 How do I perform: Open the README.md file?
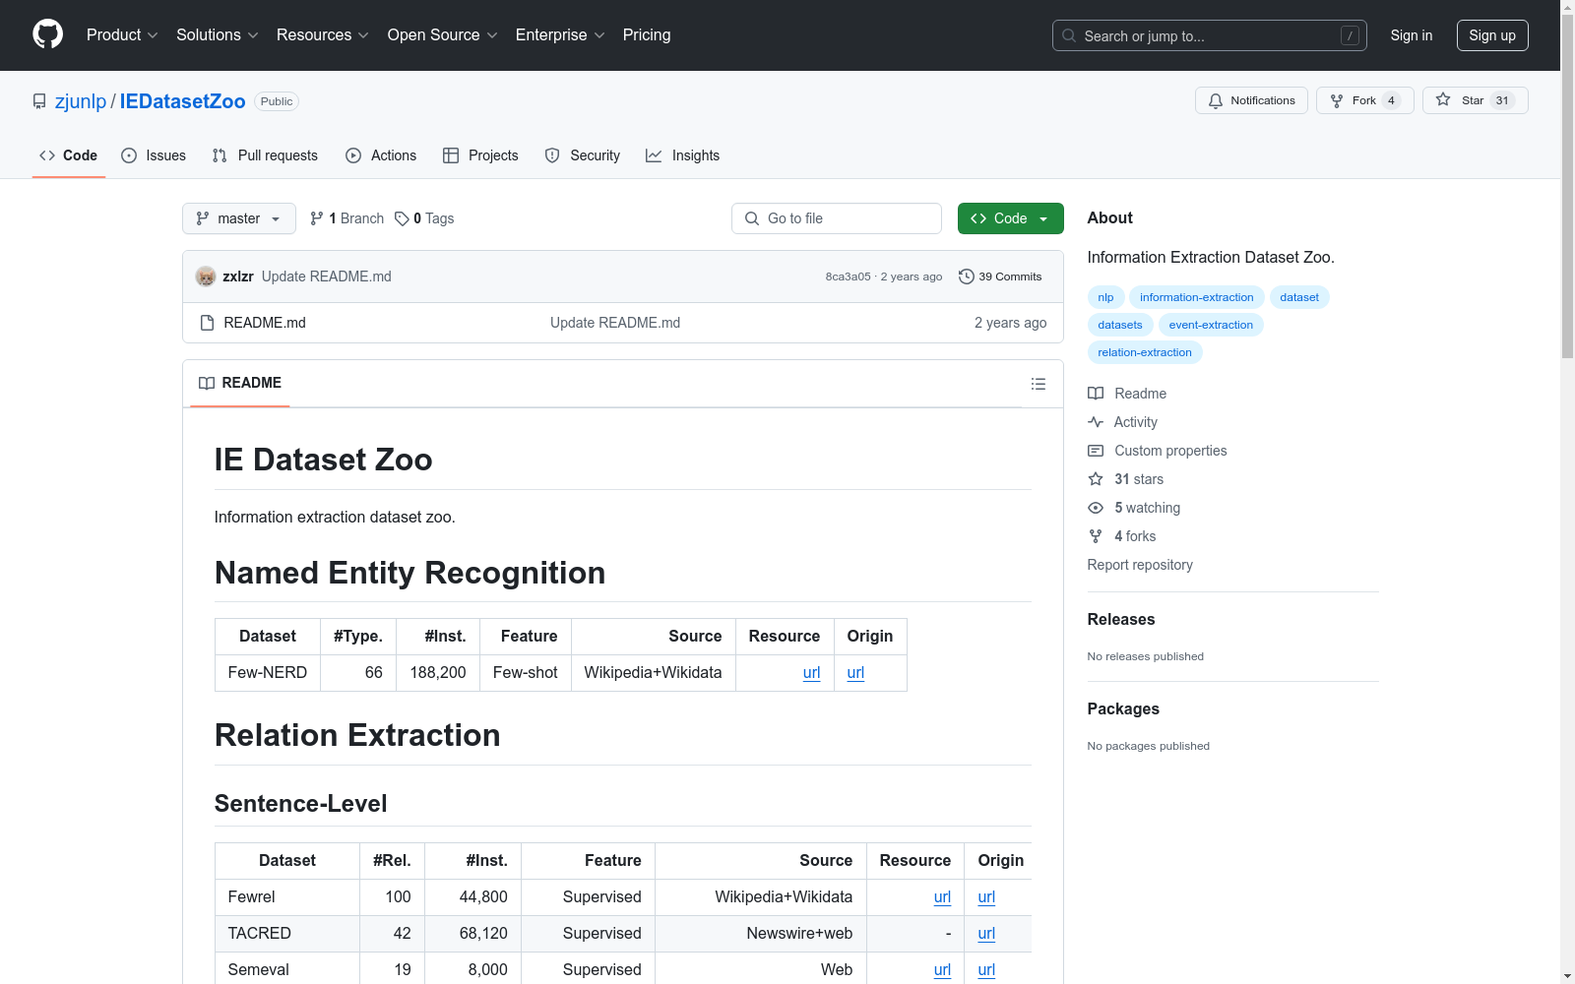pyautogui.click(x=265, y=323)
